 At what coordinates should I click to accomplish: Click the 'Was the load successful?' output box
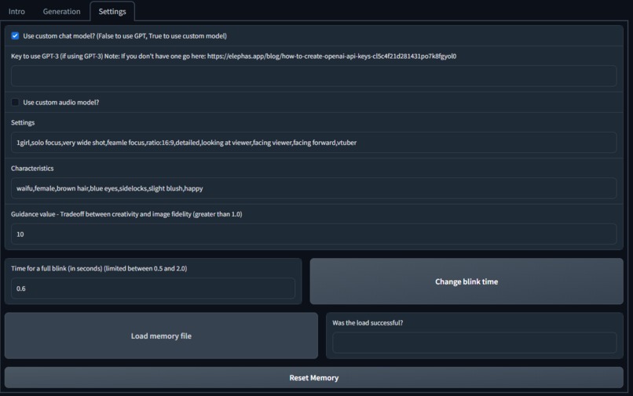(474, 343)
